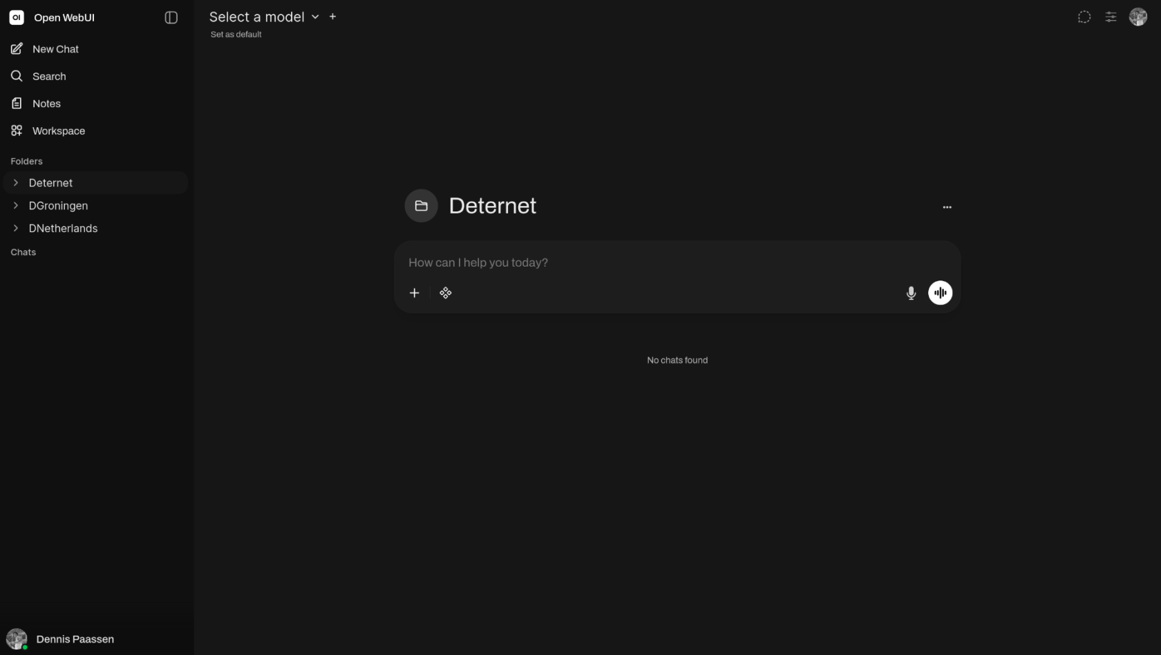
Task: Open Dennis Paassen user profile menu
Action: (97, 639)
